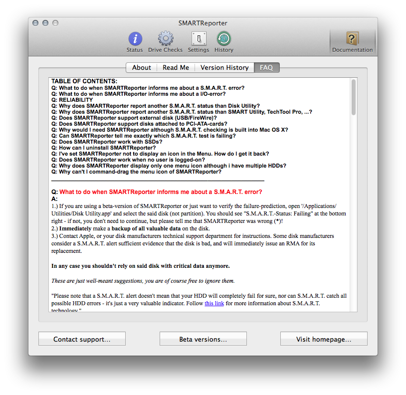The width and height of the screenshot is (406, 395).
Task: Click the 'Contact Apple, or your disk manufacturers' line
Action: pyautogui.click(x=193, y=236)
